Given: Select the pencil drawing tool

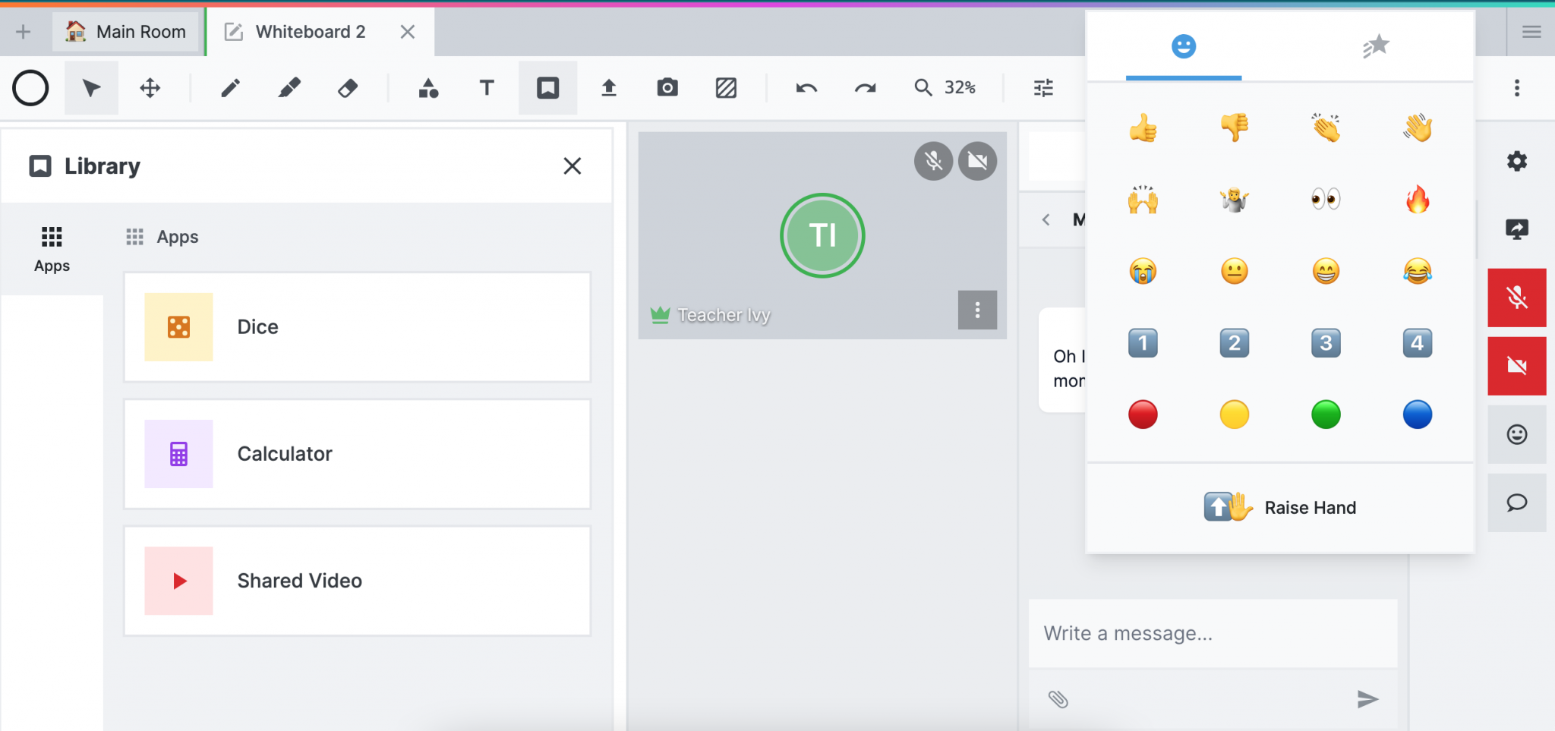Looking at the screenshot, I should point(230,87).
